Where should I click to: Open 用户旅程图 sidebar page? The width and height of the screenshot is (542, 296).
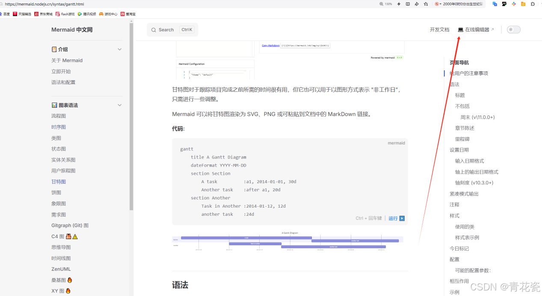pos(63,171)
